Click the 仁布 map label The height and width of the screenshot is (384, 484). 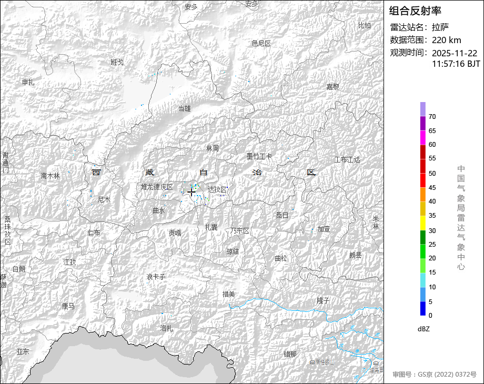94,232
